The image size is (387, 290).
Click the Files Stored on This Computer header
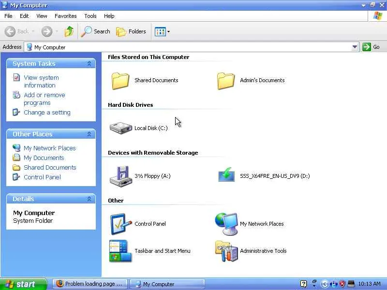click(x=149, y=57)
